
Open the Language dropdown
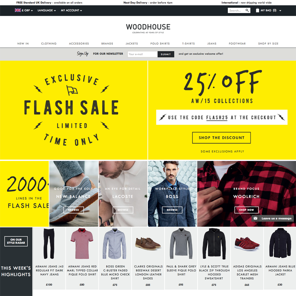coord(47,10)
